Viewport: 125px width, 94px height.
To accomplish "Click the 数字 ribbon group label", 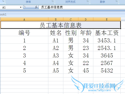I will (x=102, y=2).
